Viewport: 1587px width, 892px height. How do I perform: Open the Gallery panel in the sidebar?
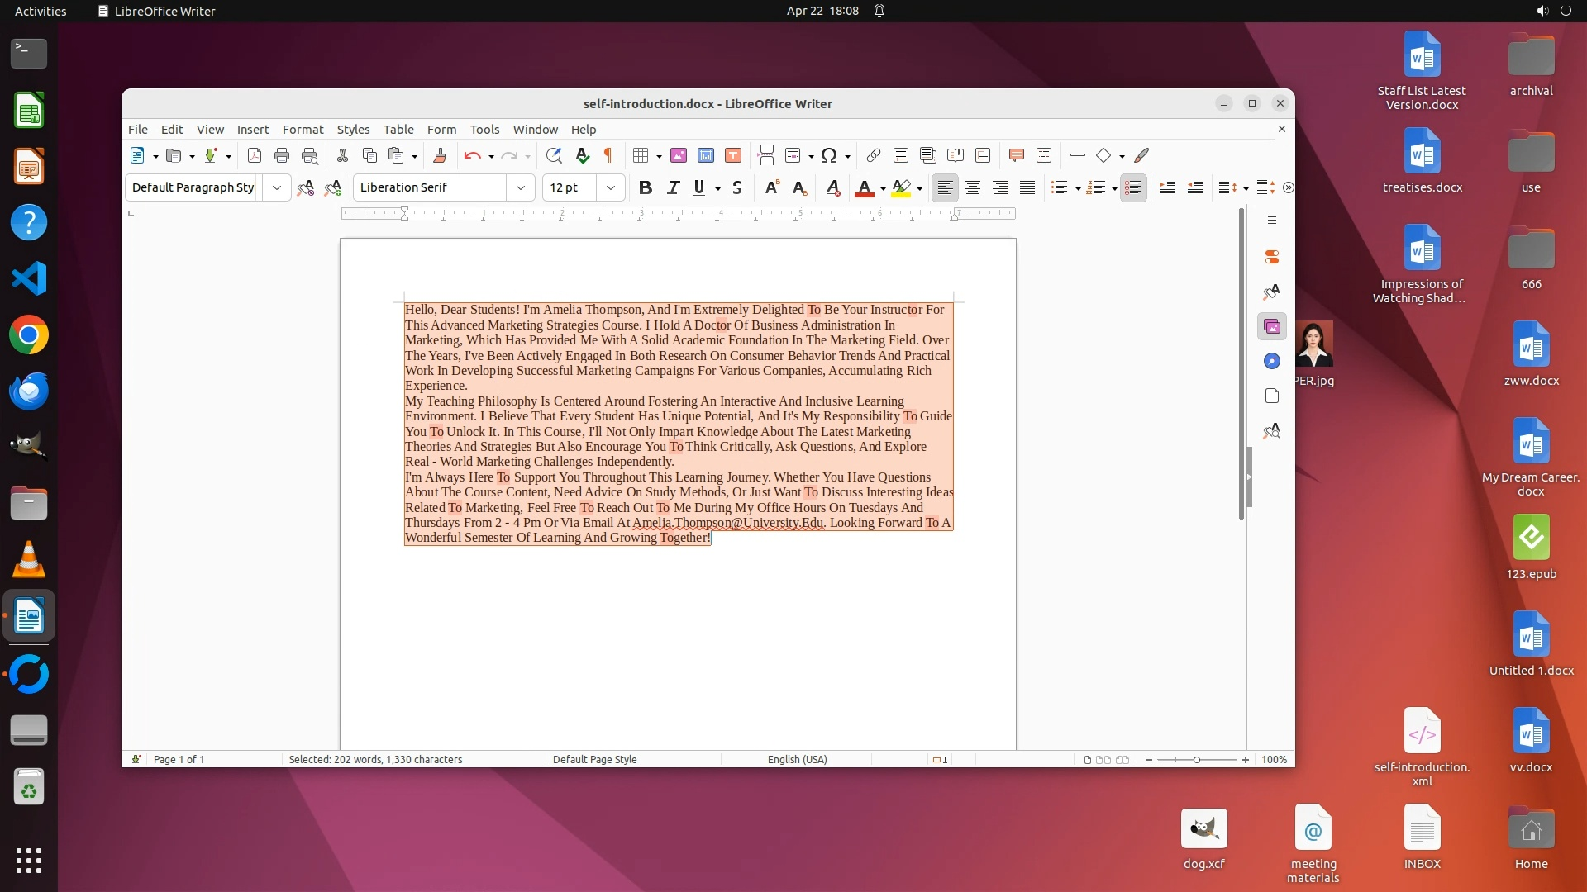(x=1272, y=326)
